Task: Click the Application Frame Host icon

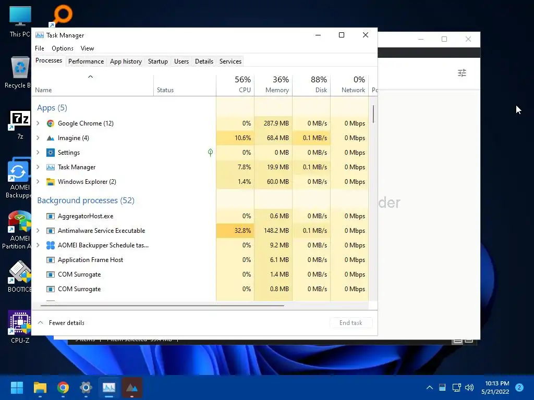Action: click(51, 260)
